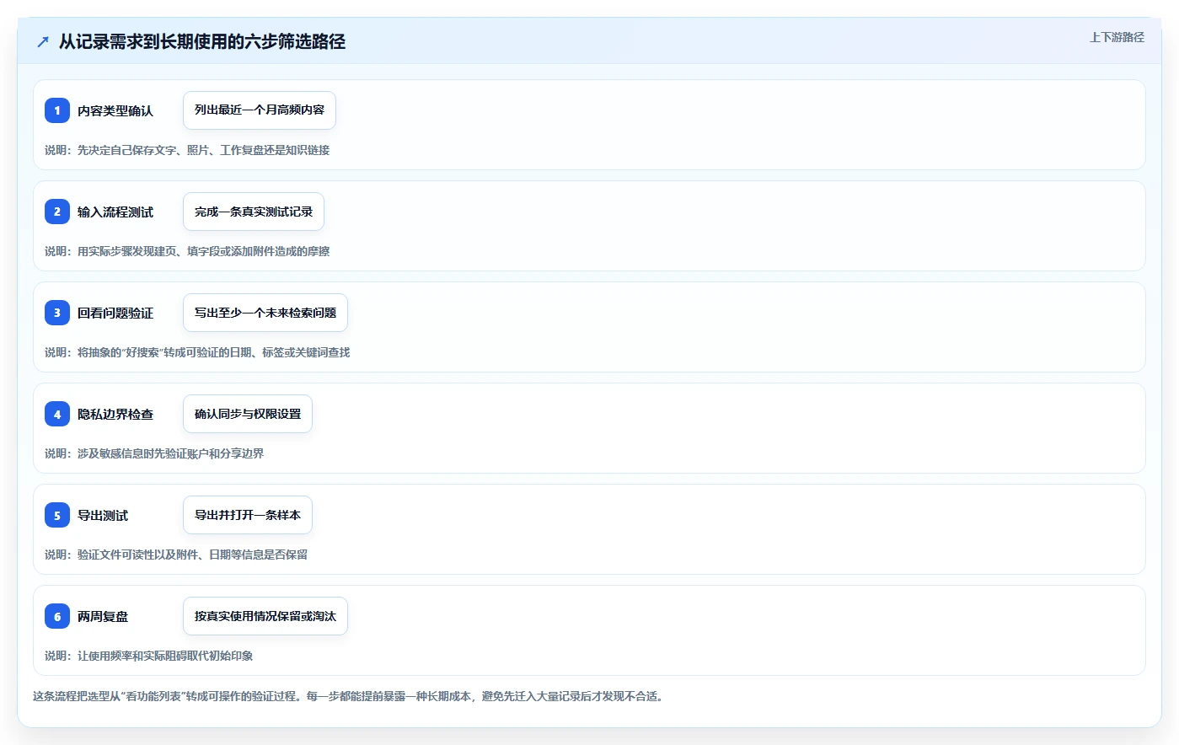This screenshot has height=745, width=1179.
Task: Click the step 5 number badge
Action: [x=57, y=515]
